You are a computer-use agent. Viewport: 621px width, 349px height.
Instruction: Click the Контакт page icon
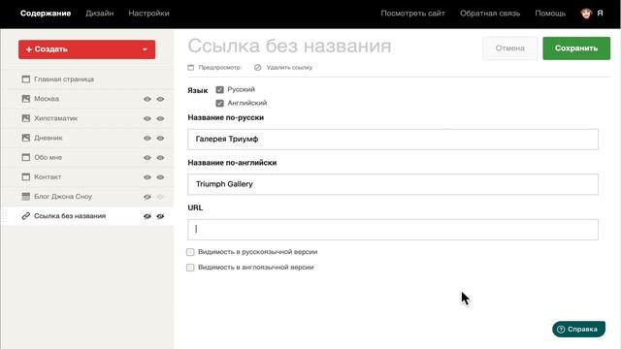point(26,176)
